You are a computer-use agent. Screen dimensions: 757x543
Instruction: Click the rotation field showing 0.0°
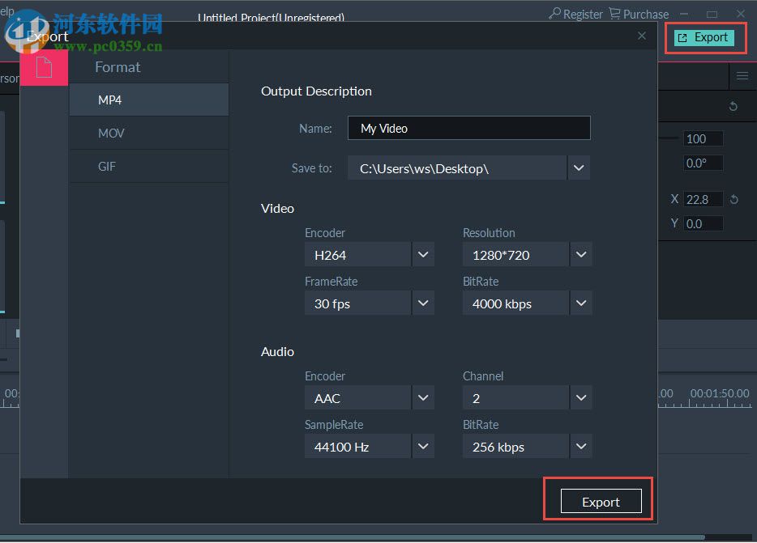[703, 163]
